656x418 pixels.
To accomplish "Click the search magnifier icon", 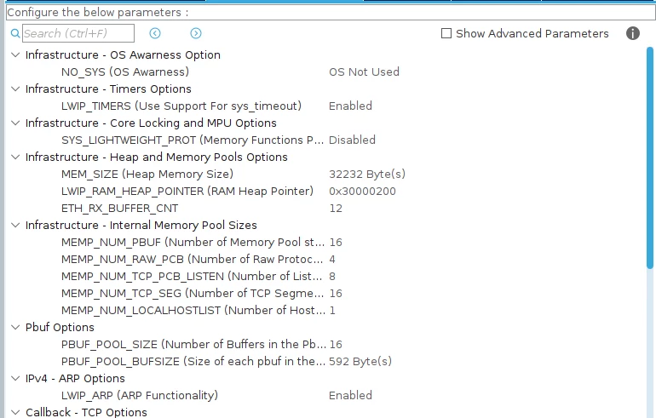I will click(15, 33).
